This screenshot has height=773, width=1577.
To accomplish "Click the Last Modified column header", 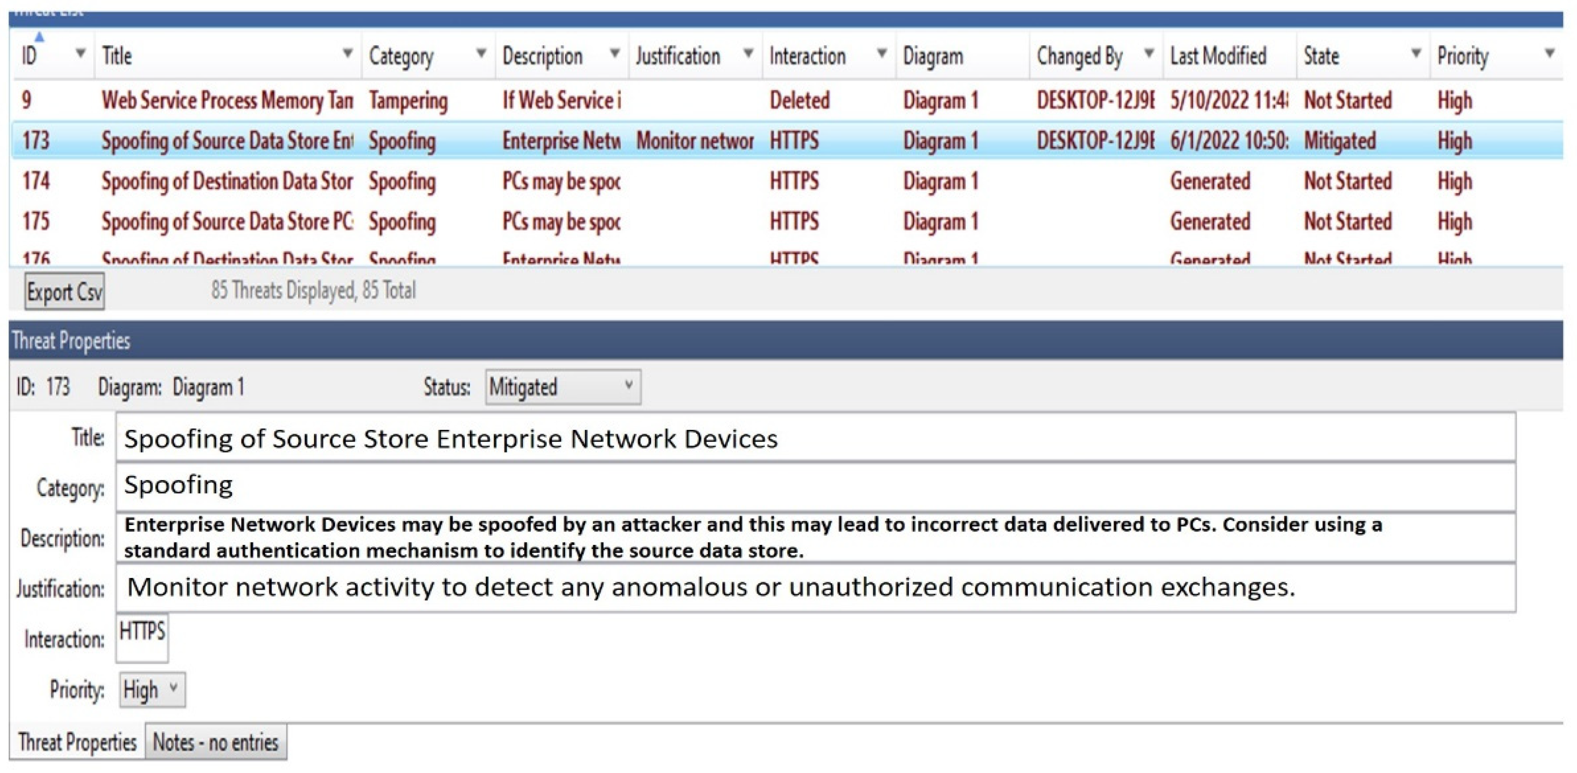I will pyautogui.click(x=1218, y=56).
